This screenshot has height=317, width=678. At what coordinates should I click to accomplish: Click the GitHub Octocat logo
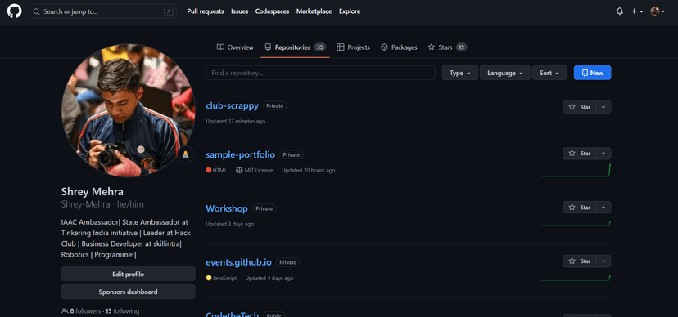click(x=14, y=11)
